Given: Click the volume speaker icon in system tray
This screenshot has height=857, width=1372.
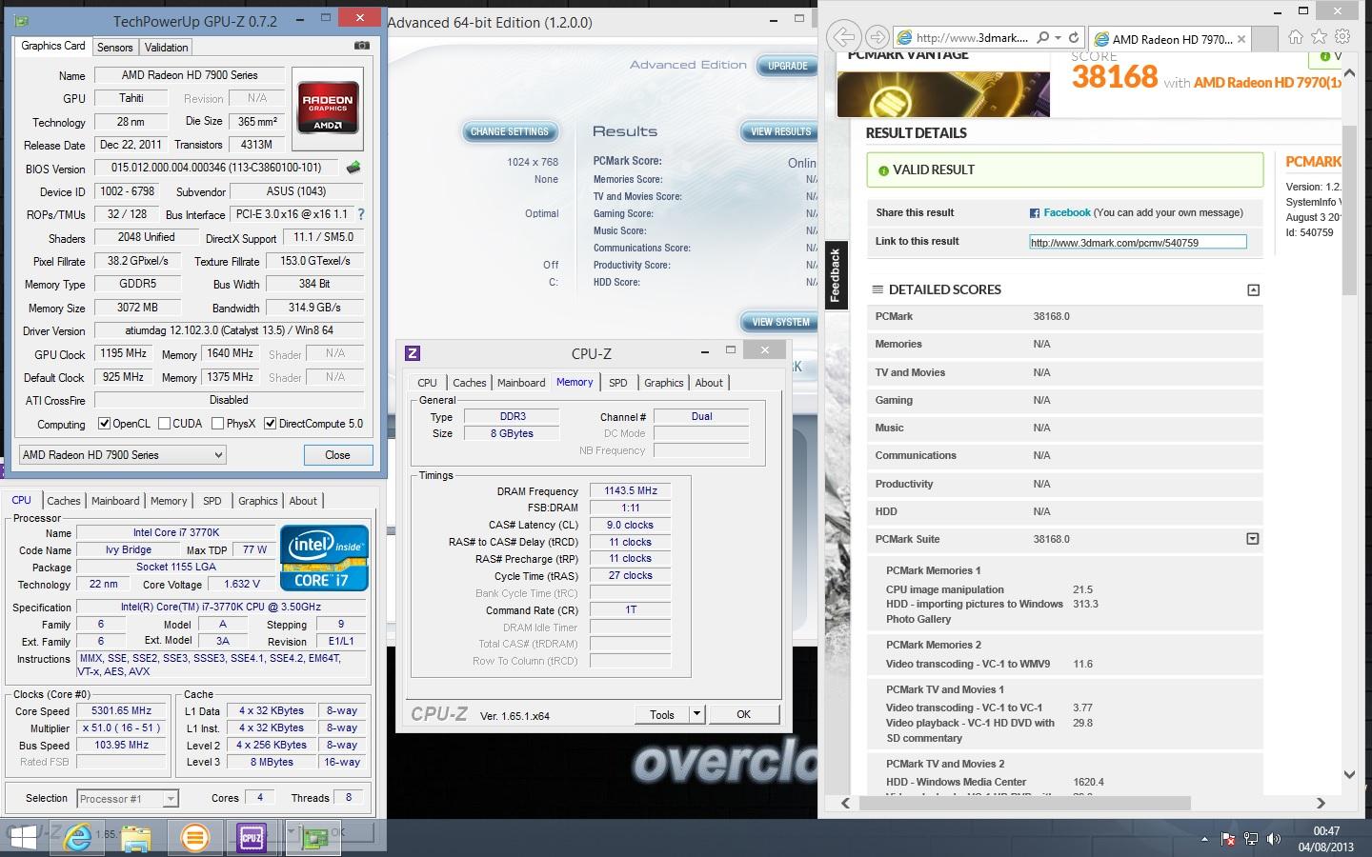Looking at the screenshot, I should [1274, 839].
